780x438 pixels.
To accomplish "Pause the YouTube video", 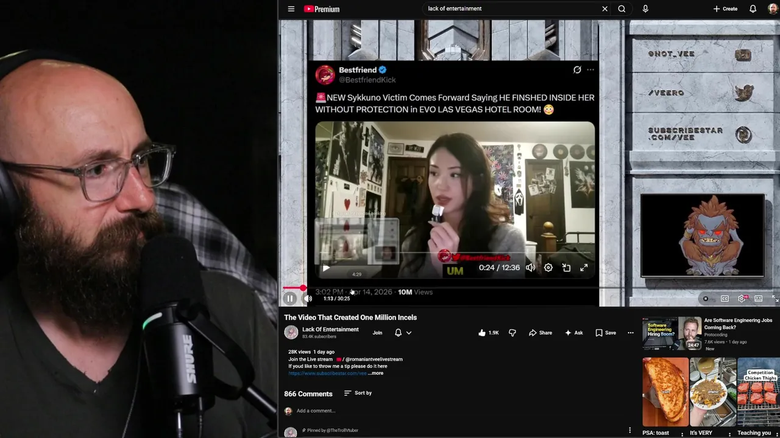I will [x=291, y=299].
